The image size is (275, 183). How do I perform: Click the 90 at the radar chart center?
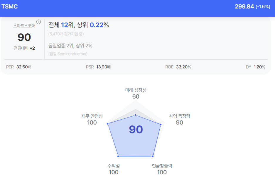click(x=136, y=130)
